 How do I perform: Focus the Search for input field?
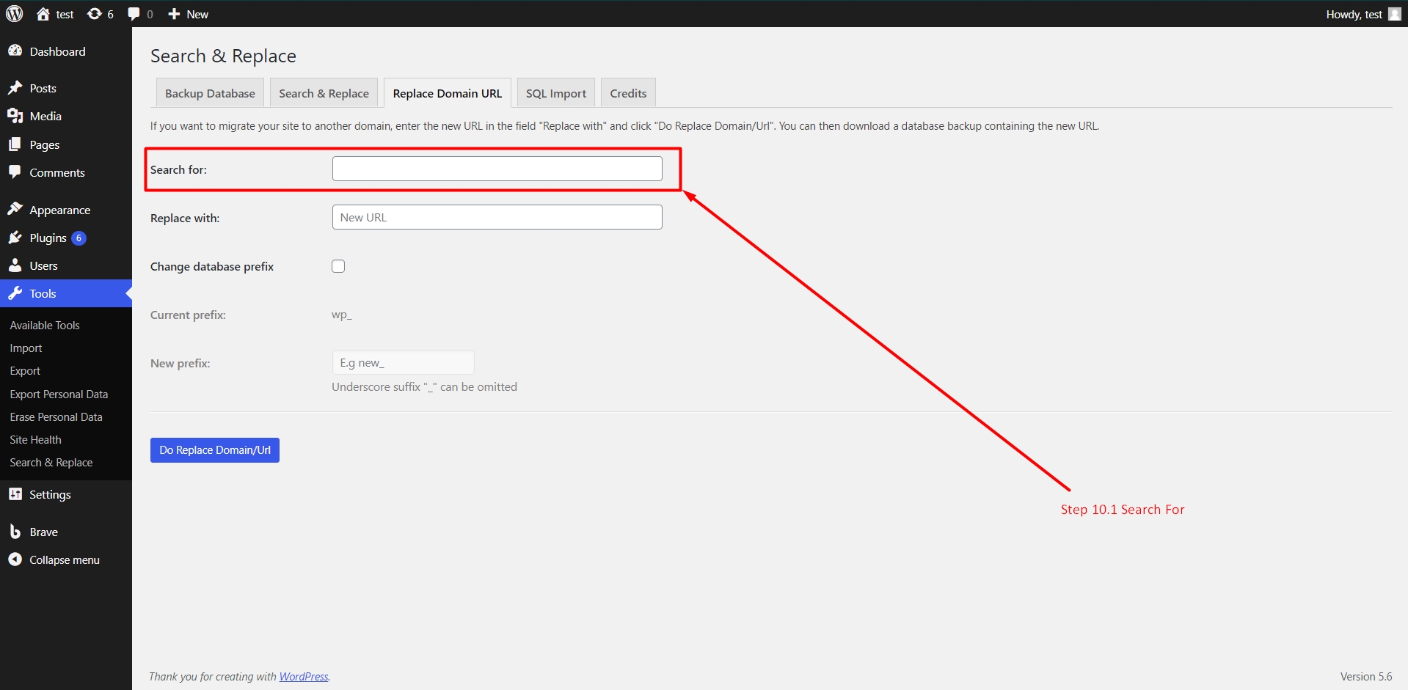point(497,169)
